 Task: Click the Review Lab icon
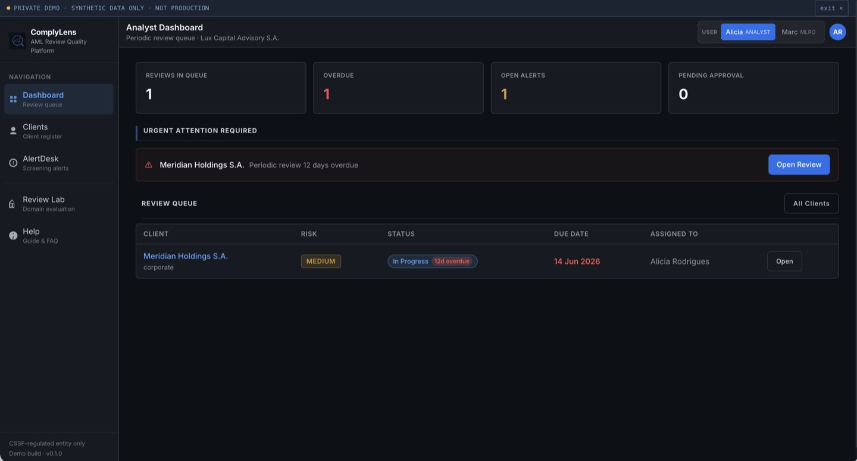(12, 204)
